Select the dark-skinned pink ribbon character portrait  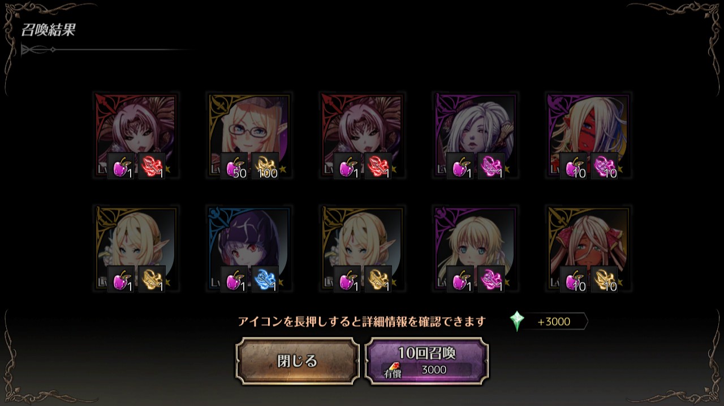click(588, 249)
